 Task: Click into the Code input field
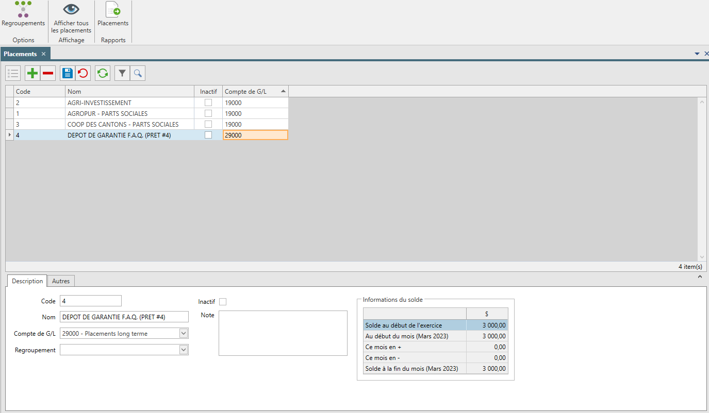91,301
